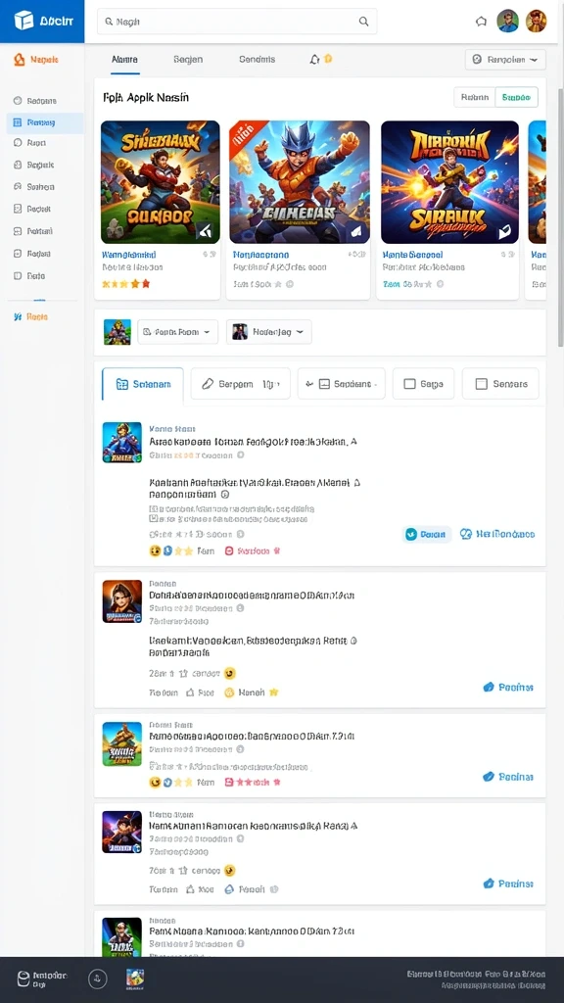Screen dimensions: 564x1003
Task: Select the sidebar item just below the highlighted one
Action: (x=30, y=143)
